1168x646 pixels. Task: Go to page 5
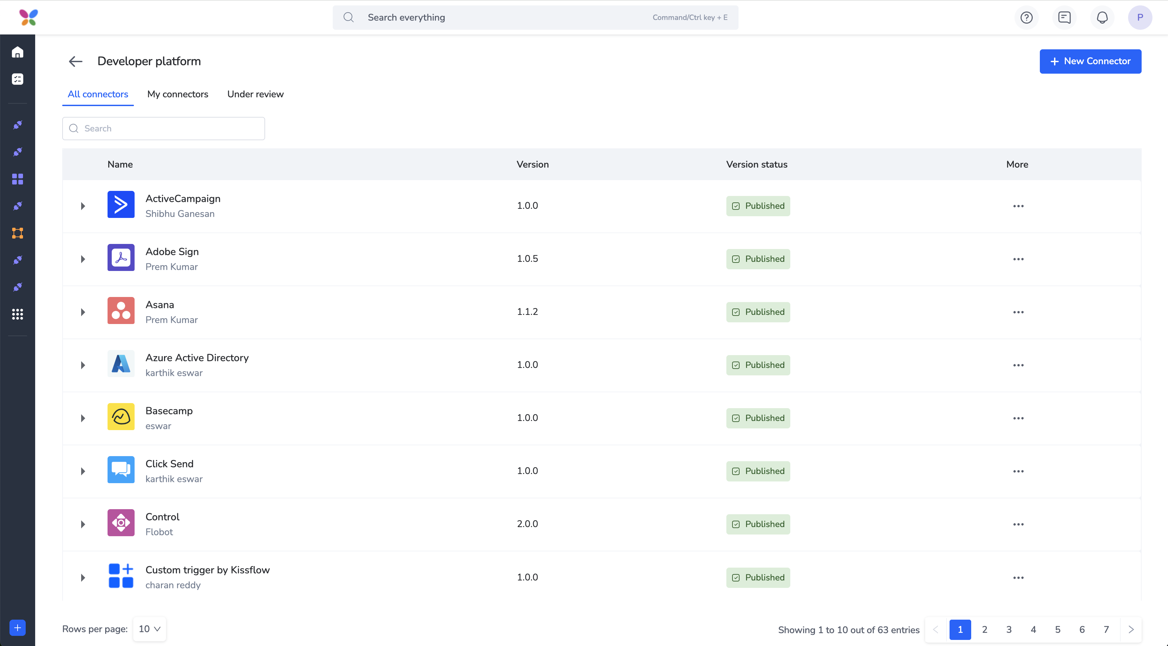(x=1058, y=630)
